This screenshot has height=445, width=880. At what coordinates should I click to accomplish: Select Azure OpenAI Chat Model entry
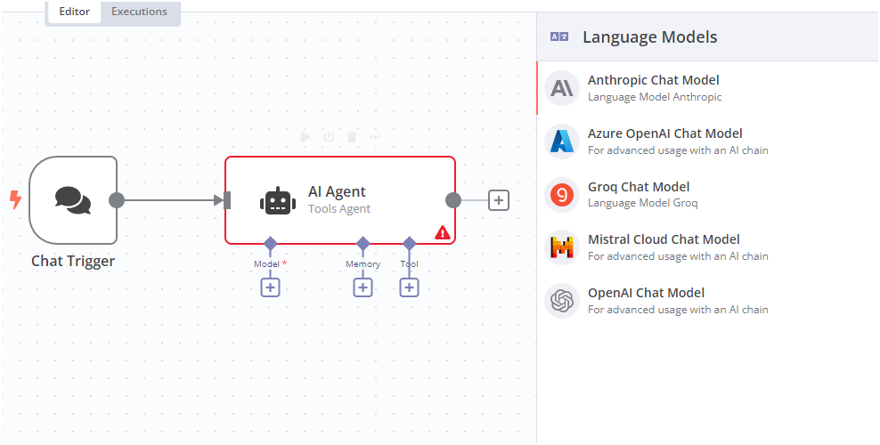tap(708, 142)
